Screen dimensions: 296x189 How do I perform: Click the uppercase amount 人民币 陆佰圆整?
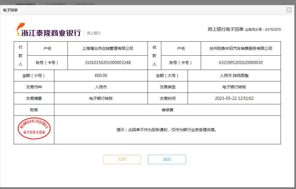click(x=234, y=75)
